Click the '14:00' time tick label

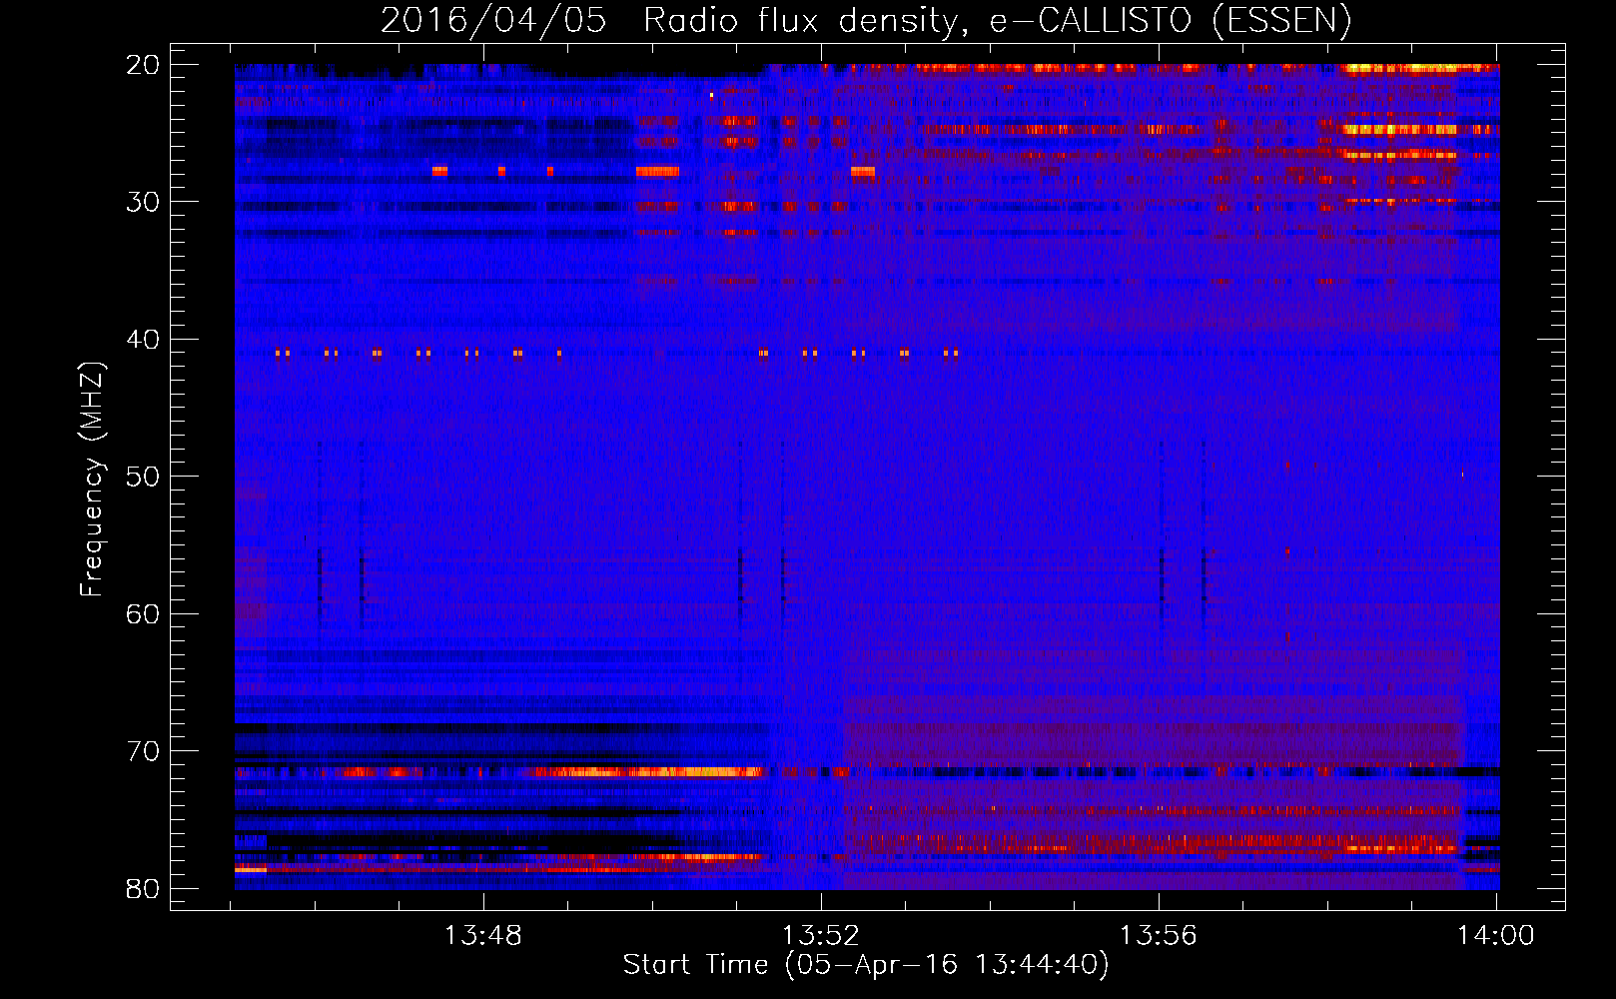point(1496,936)
